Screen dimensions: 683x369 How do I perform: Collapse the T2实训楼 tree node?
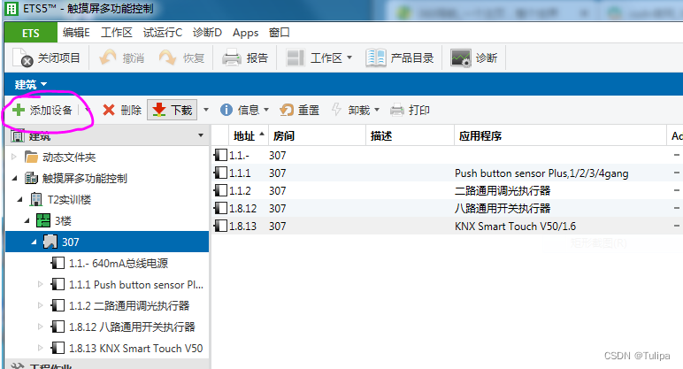20,199
